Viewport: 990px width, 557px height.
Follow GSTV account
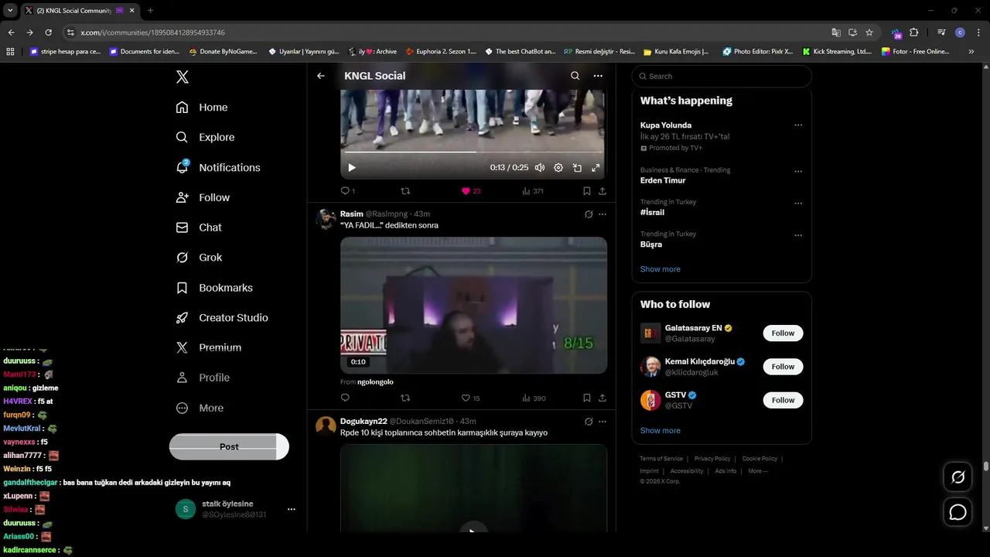pyautogui.click(x=783, y=400)
